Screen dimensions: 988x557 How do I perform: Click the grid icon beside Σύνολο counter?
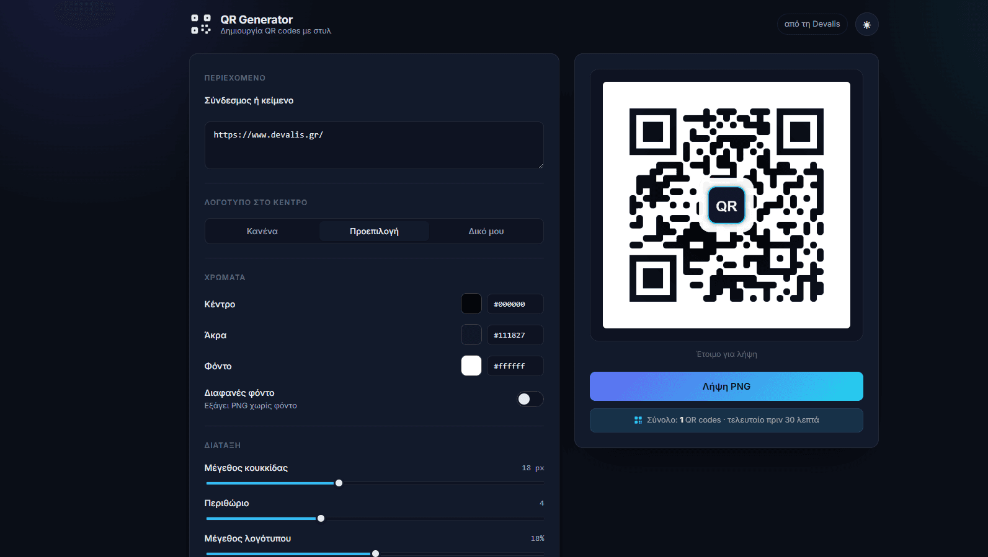638,420
